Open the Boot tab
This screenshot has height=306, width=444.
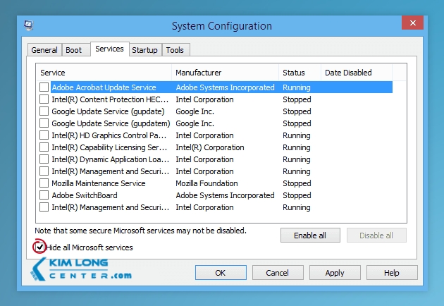click(x=74, y=50)
